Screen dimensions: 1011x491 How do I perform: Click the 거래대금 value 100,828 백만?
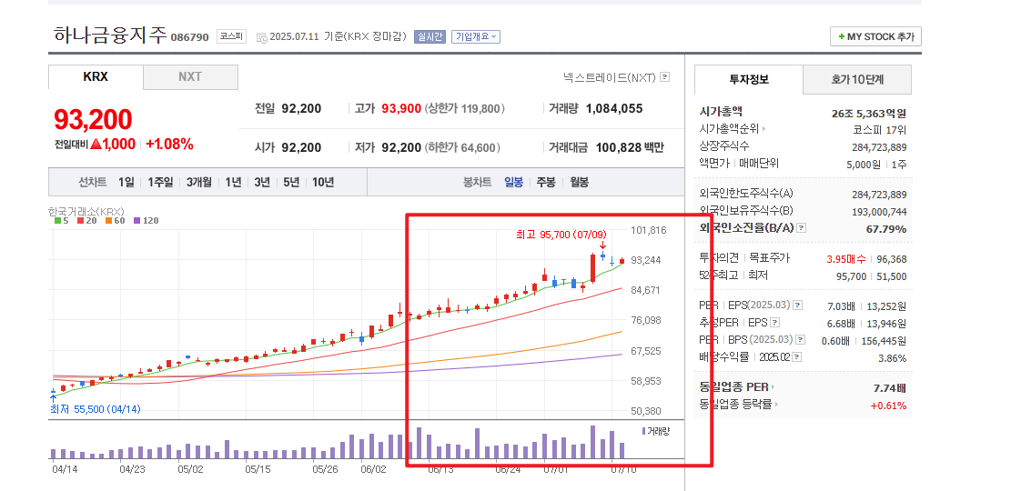click(x=629, y=147)
